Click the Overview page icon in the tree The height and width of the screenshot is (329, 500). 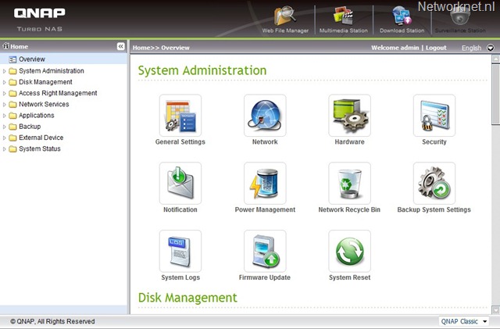pyautogui.click(x=12, y=59)
